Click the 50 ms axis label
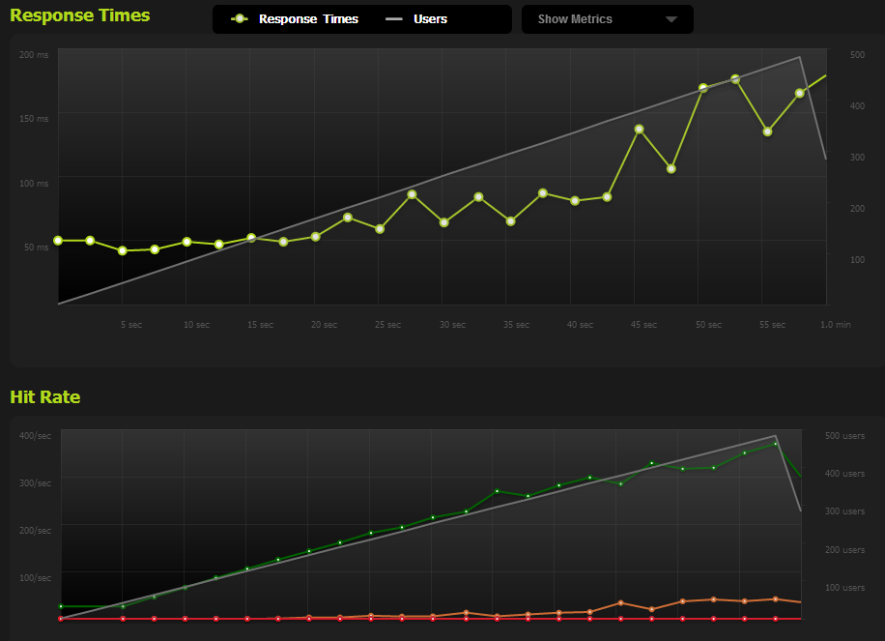Viewport: 885px width, 641px height. click(36, 248)
